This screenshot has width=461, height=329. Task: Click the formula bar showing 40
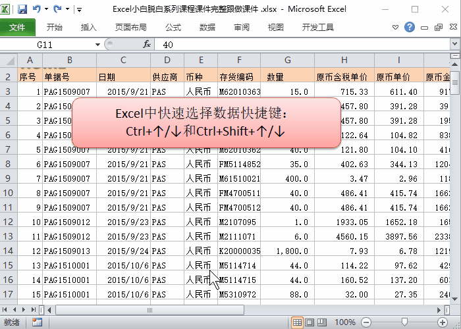302,45
